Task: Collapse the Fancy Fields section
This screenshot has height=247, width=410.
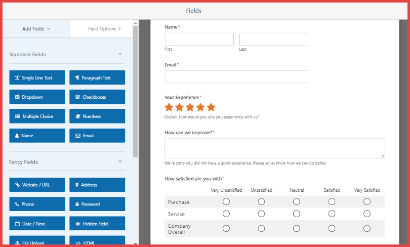Action: coord(120,162)
